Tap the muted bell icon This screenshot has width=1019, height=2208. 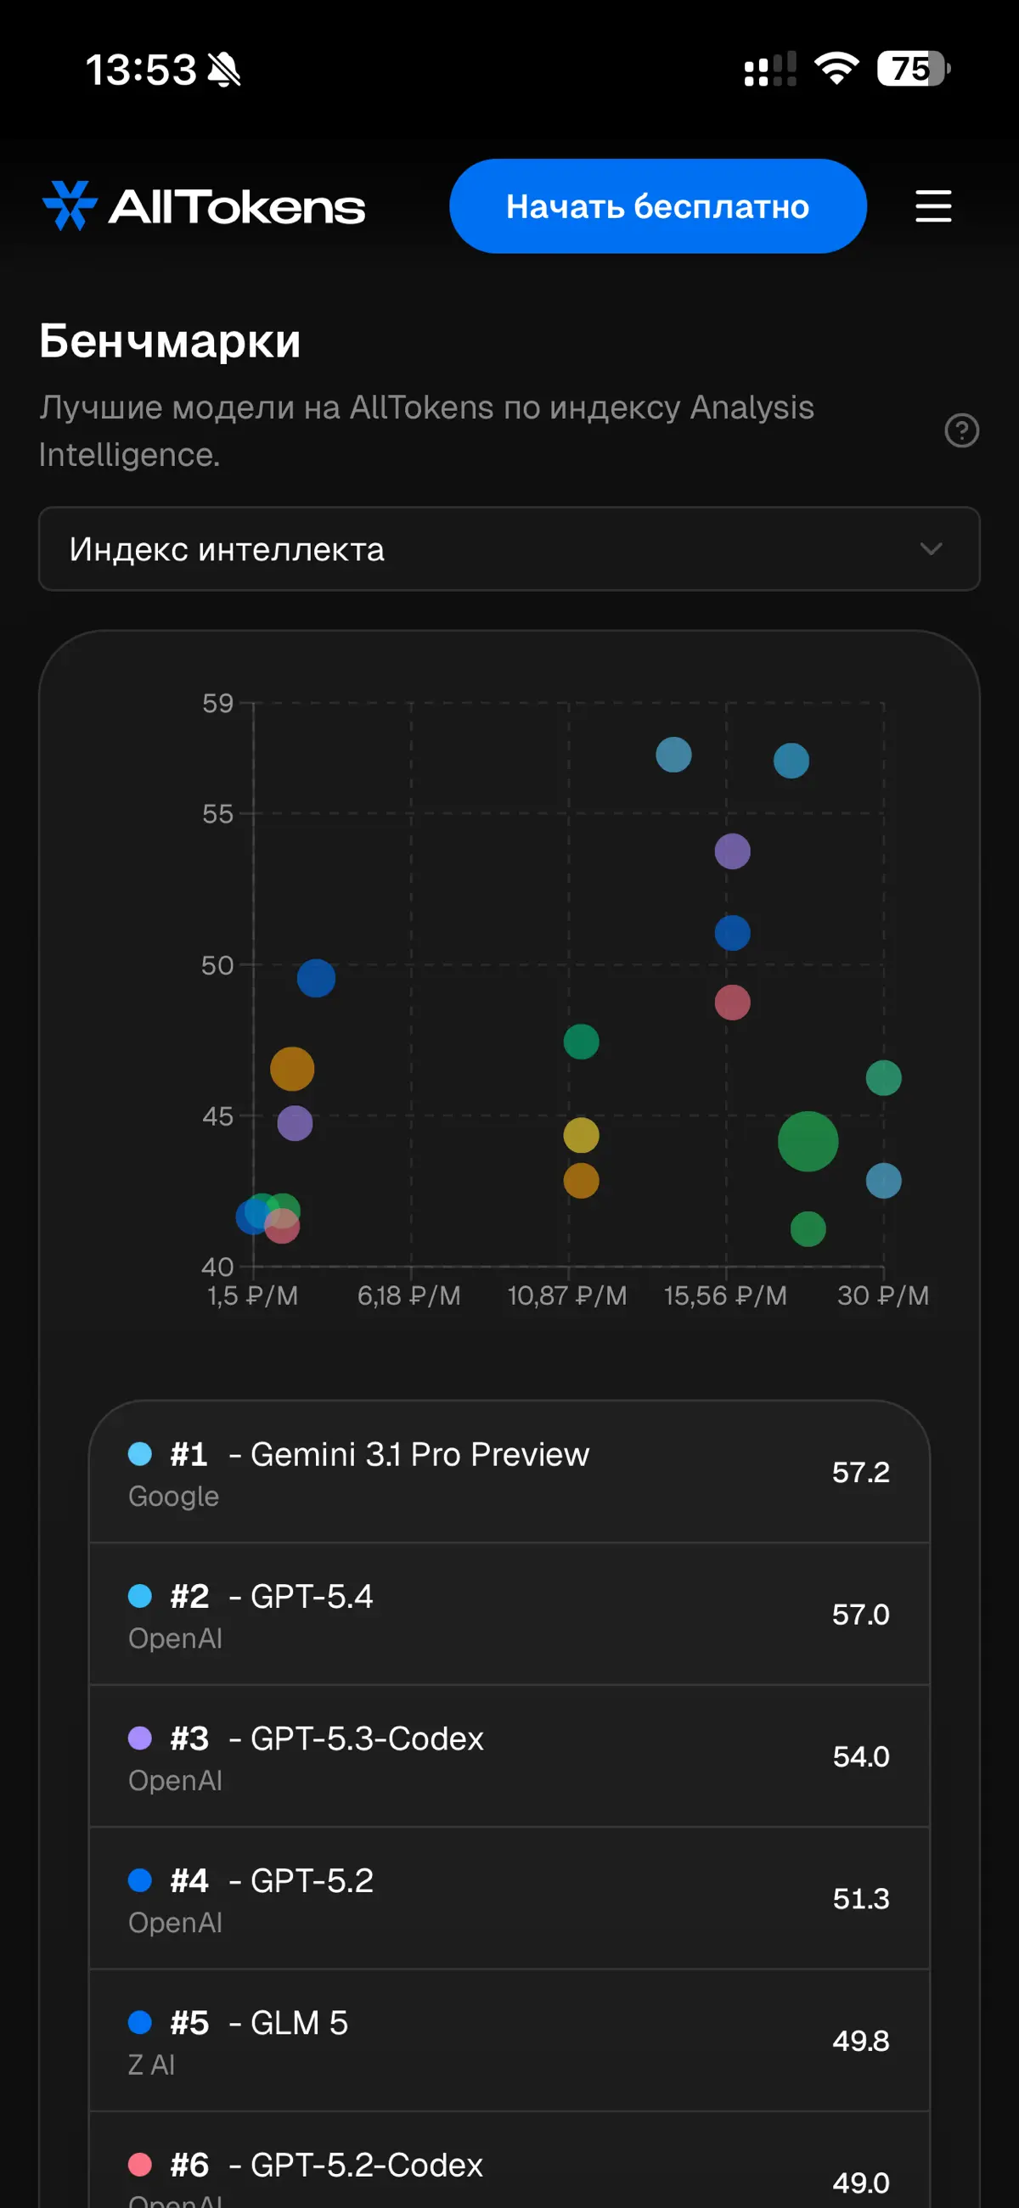pos(225,70)
